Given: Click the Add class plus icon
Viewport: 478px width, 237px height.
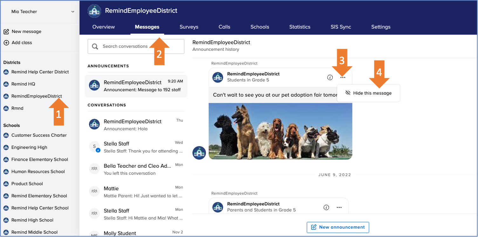Looking at the screenshot, I should 6,43.
